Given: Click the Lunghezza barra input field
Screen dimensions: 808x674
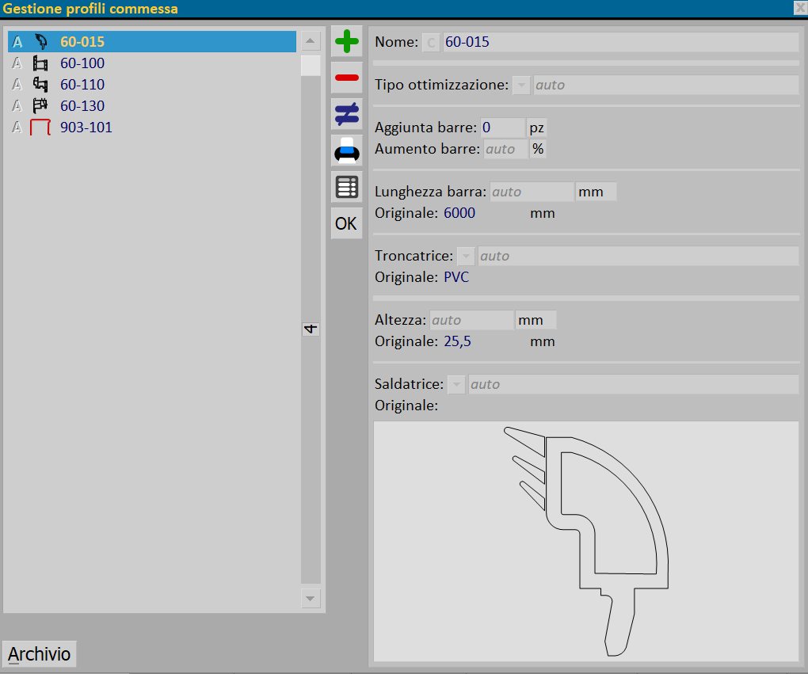Looking at the screenshot, I should [x=532, y=192].
